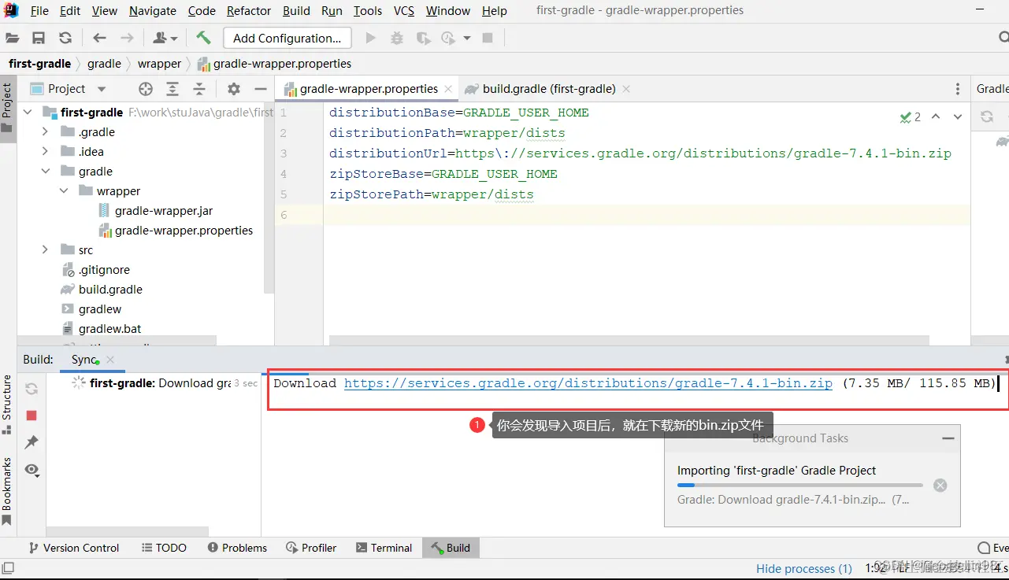Hide the Project panel with minus icon
The image size is (1009, 580).
coord(261,89)
